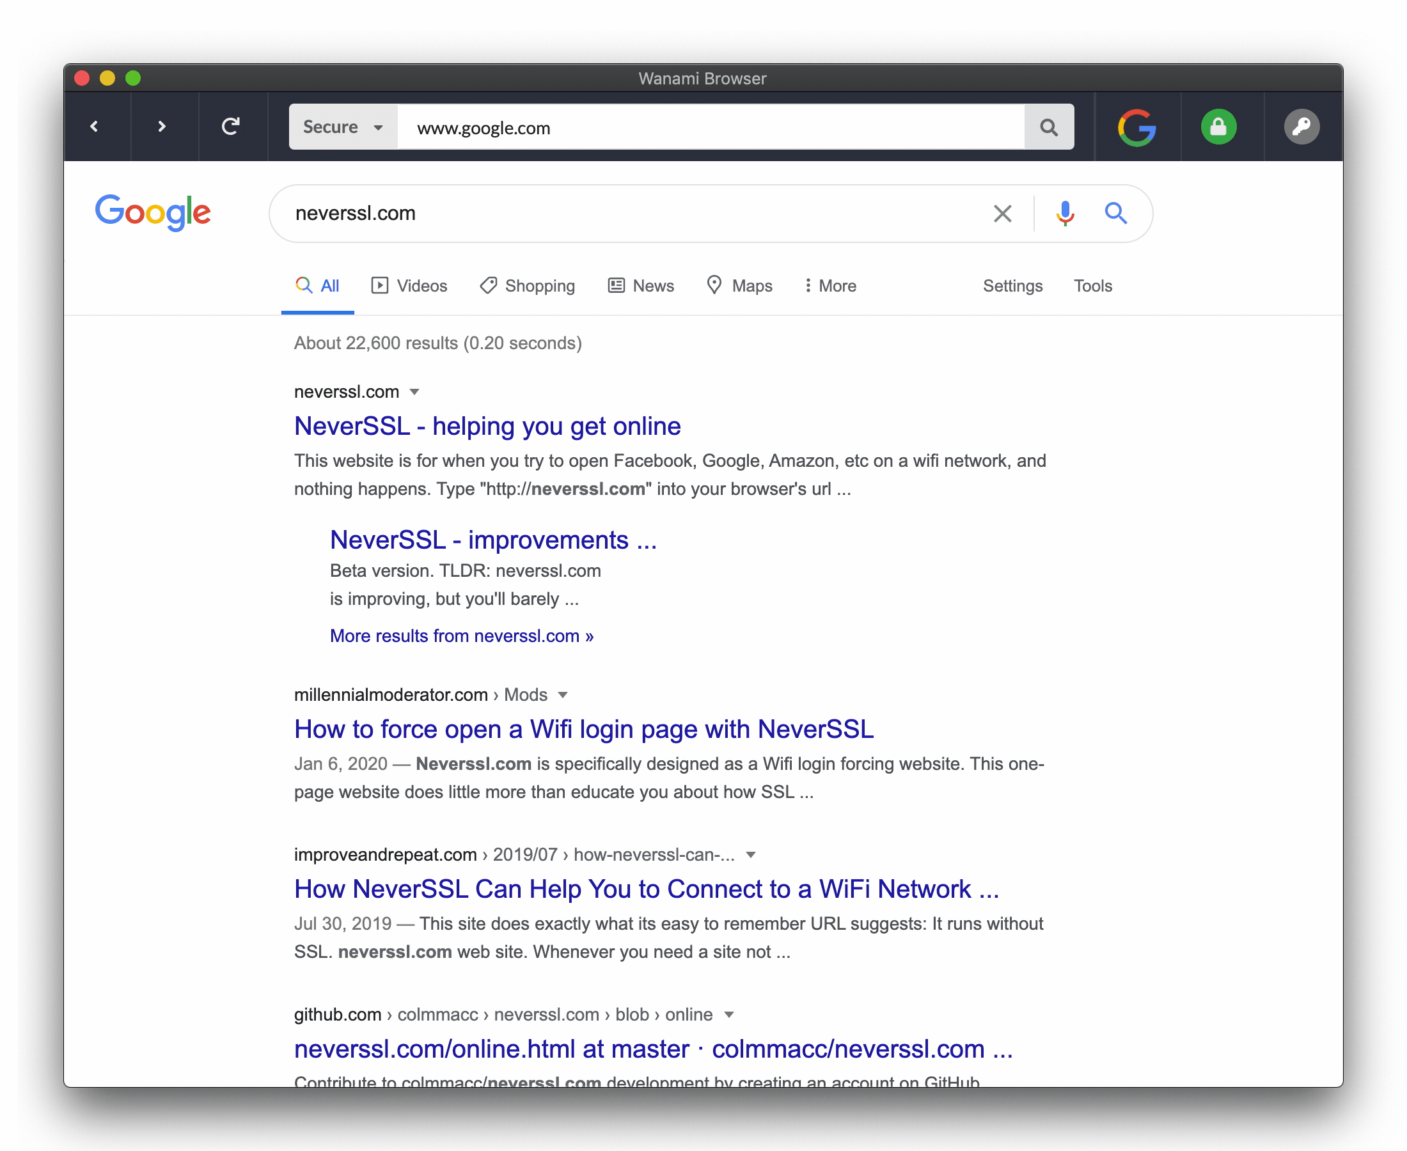Click the browser forward arrow
This screenshot has width=1407, height=1151.
pos(162,126)
